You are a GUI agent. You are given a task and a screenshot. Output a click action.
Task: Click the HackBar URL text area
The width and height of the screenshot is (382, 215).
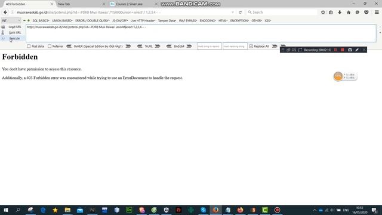click(x=201, y=33)
